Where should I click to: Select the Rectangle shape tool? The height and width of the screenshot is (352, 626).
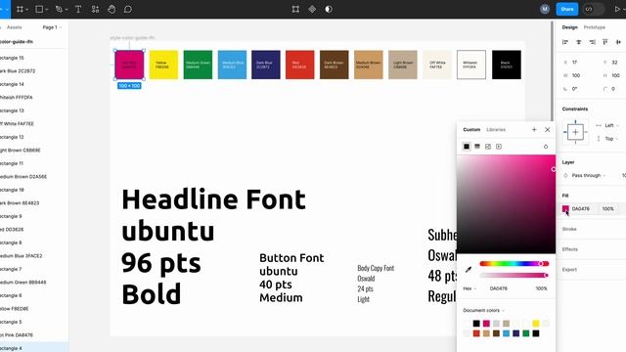coord(39,9)
